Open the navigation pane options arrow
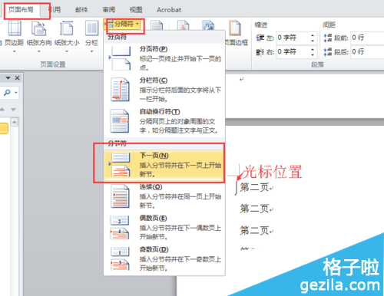The width and height of the screenshot is (384, 296). pyautogui.click(x=8, y=78)
